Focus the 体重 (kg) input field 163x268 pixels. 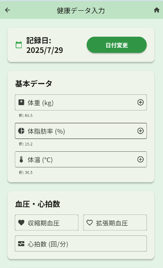81,102
